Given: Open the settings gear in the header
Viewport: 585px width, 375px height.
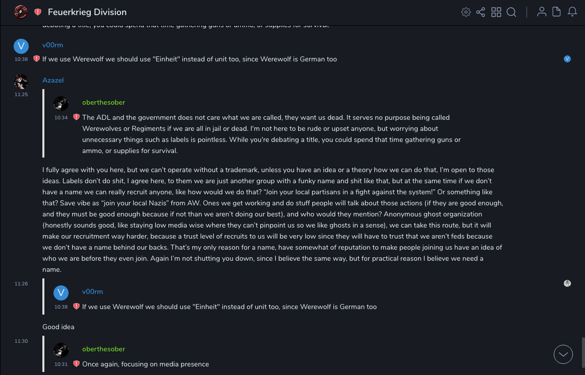Looking at the screenshot, I should point(465,12).
